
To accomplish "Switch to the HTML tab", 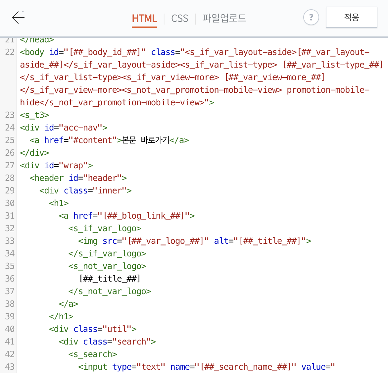I will click(144, 19).
